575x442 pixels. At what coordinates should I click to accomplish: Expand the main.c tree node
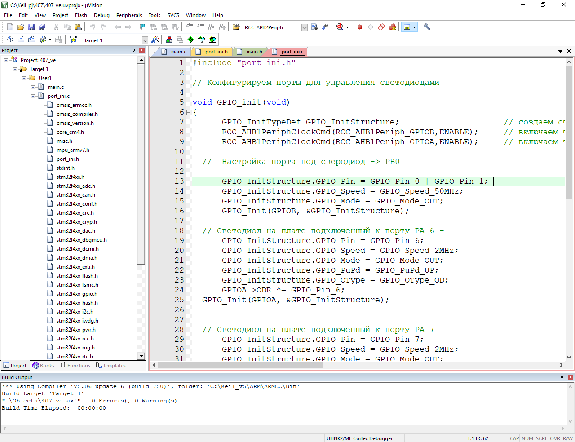tap(33, 87)
